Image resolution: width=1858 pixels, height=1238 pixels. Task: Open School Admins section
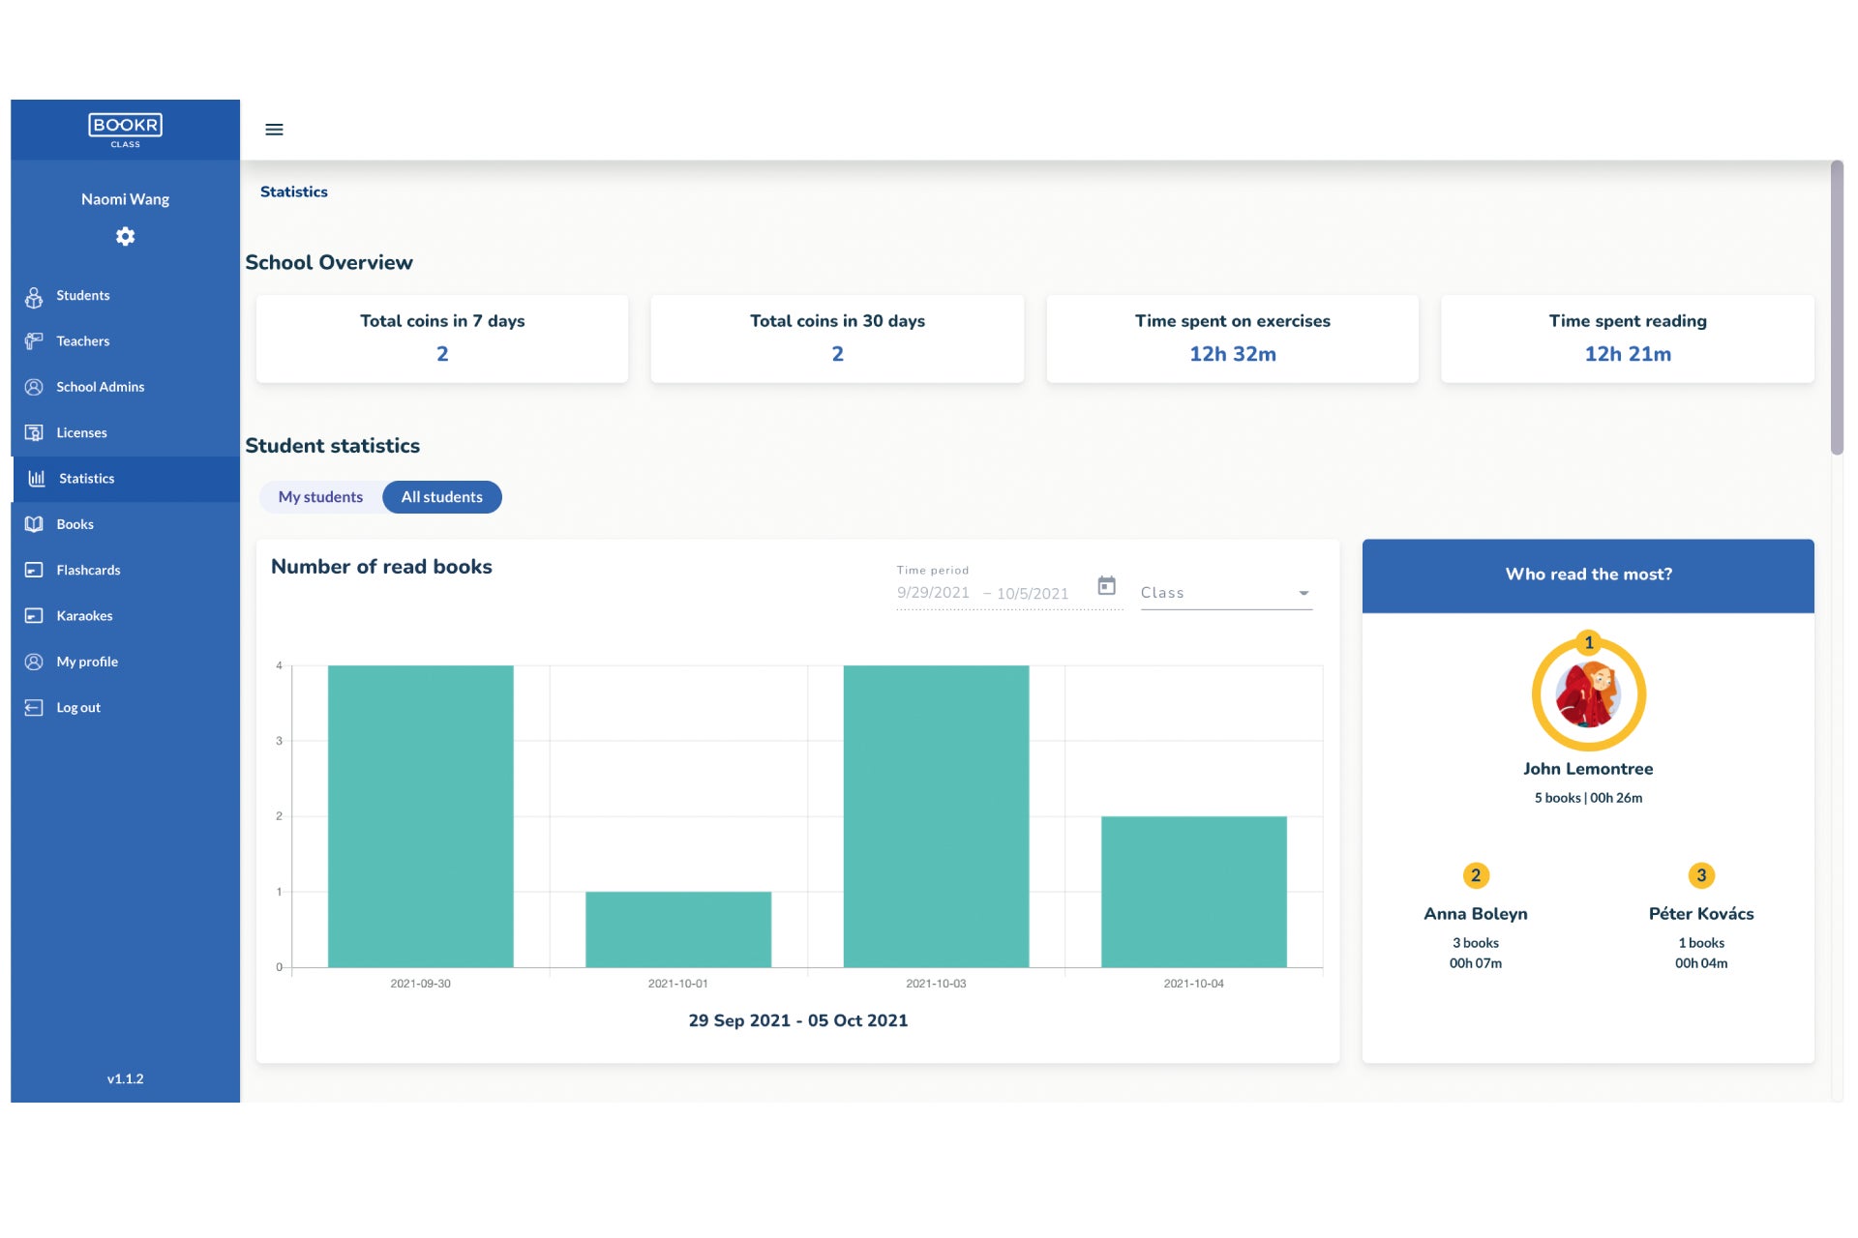click(100, 387)
